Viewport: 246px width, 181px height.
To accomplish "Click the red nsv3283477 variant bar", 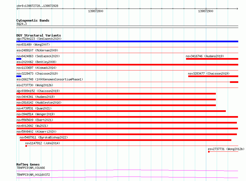I will point(213,76).
